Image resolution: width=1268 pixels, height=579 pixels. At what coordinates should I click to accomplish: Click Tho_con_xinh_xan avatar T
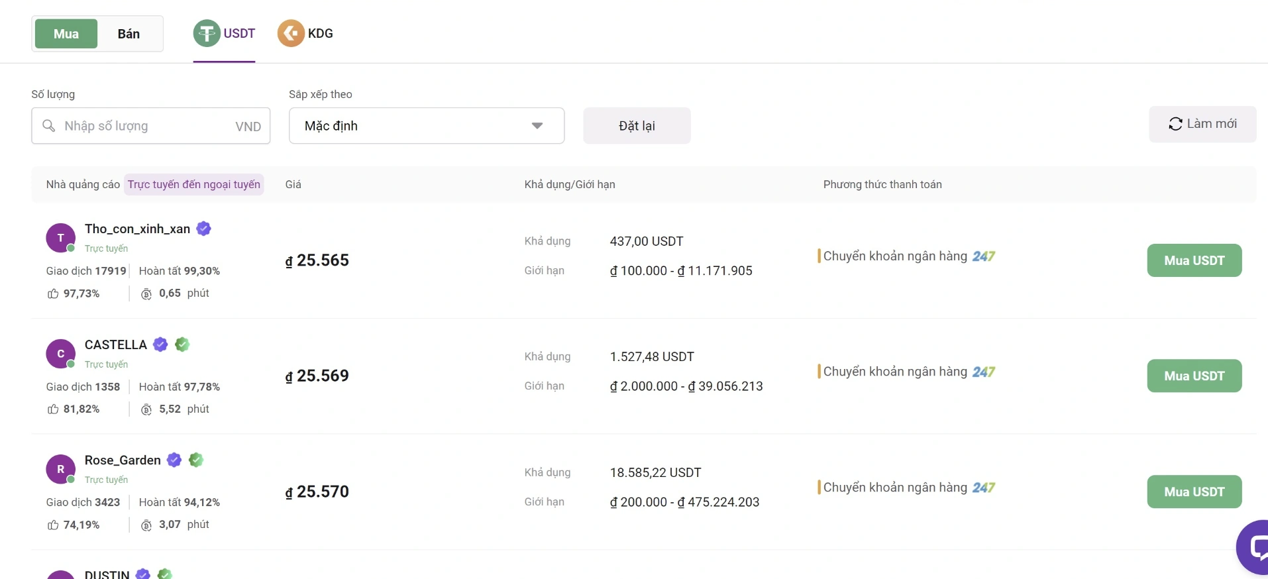tap(60, 238)
